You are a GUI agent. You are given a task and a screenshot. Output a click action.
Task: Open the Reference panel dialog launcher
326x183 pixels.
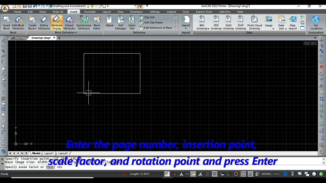coord(177,33)
